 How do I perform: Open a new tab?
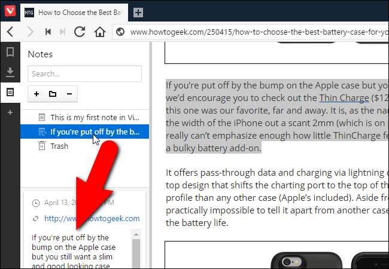(138, 13)
